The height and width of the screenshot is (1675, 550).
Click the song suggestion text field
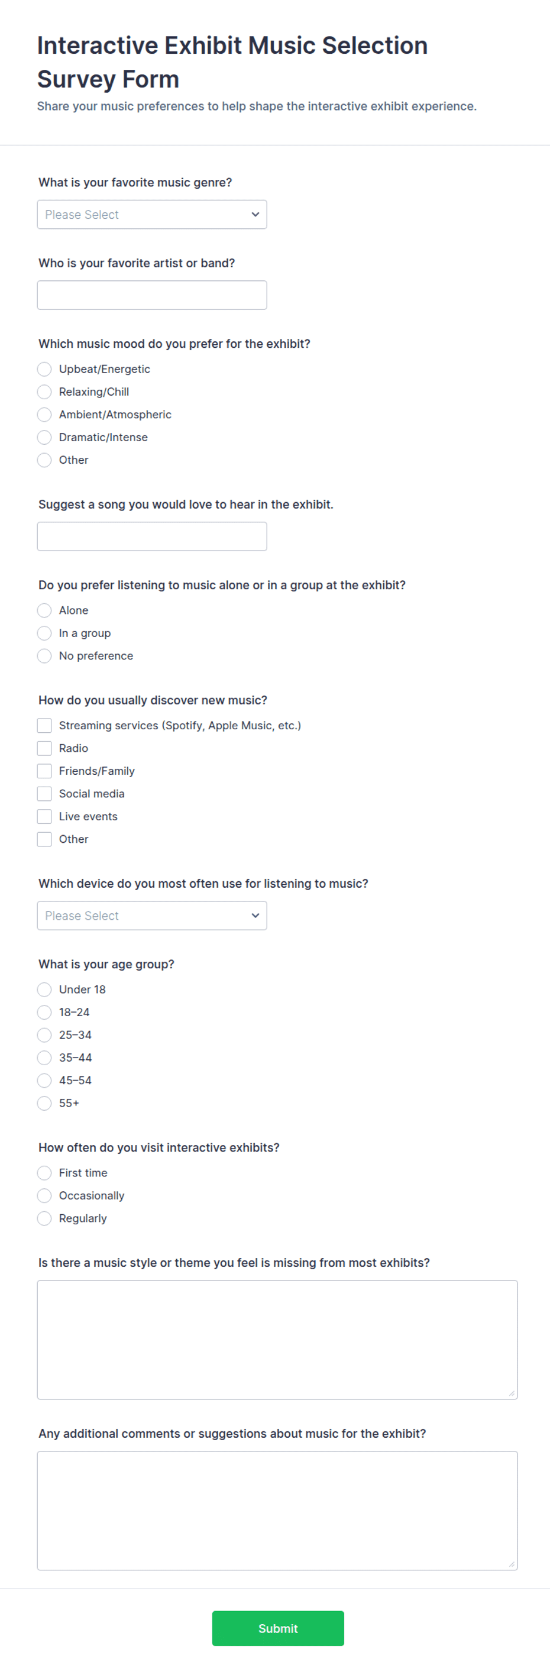coord(151,536)
